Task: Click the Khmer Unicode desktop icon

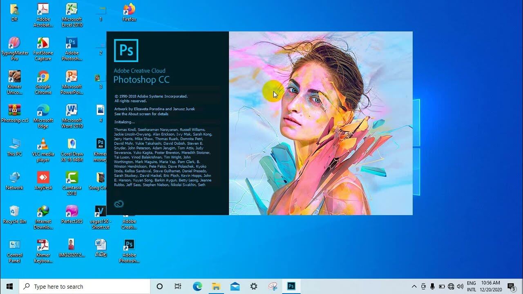Action: [14, 82]
